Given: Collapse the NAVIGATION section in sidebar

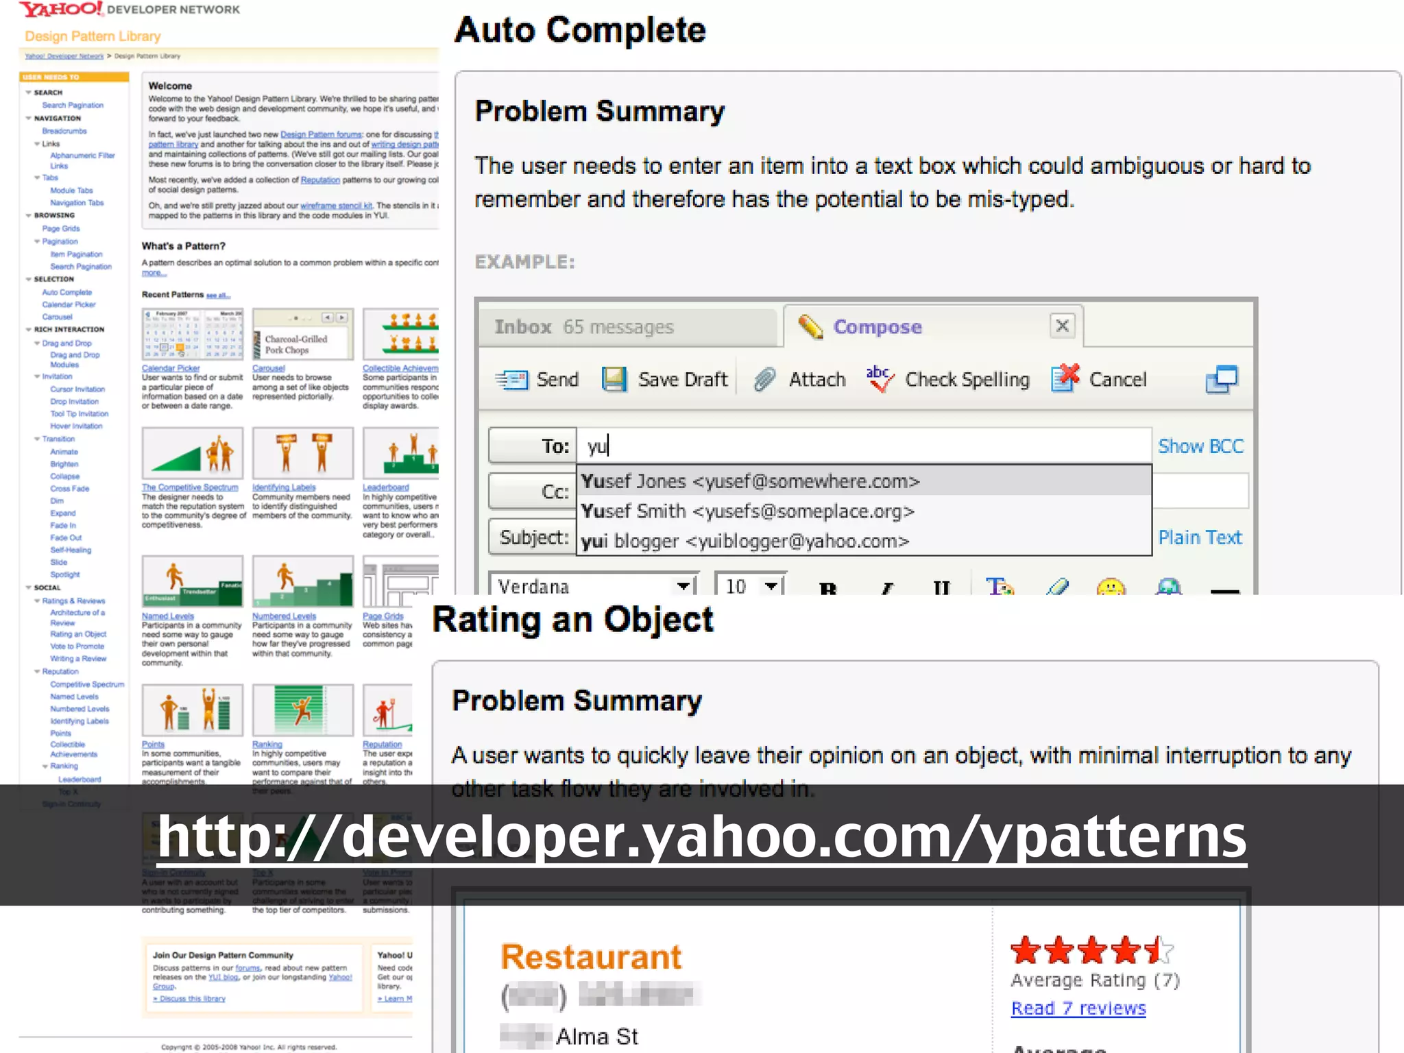Looking at the screenshot, I should (29, 118).
